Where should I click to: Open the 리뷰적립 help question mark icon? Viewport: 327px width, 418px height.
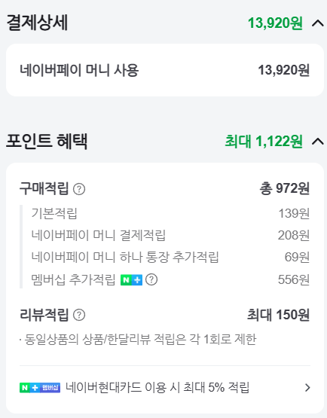click(79, 315)
